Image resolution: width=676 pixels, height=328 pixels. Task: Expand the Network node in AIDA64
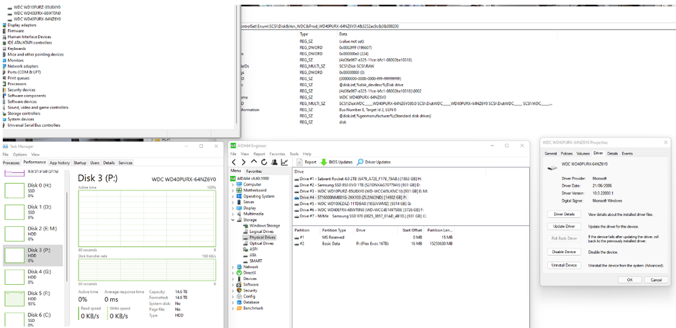point(233,267)
